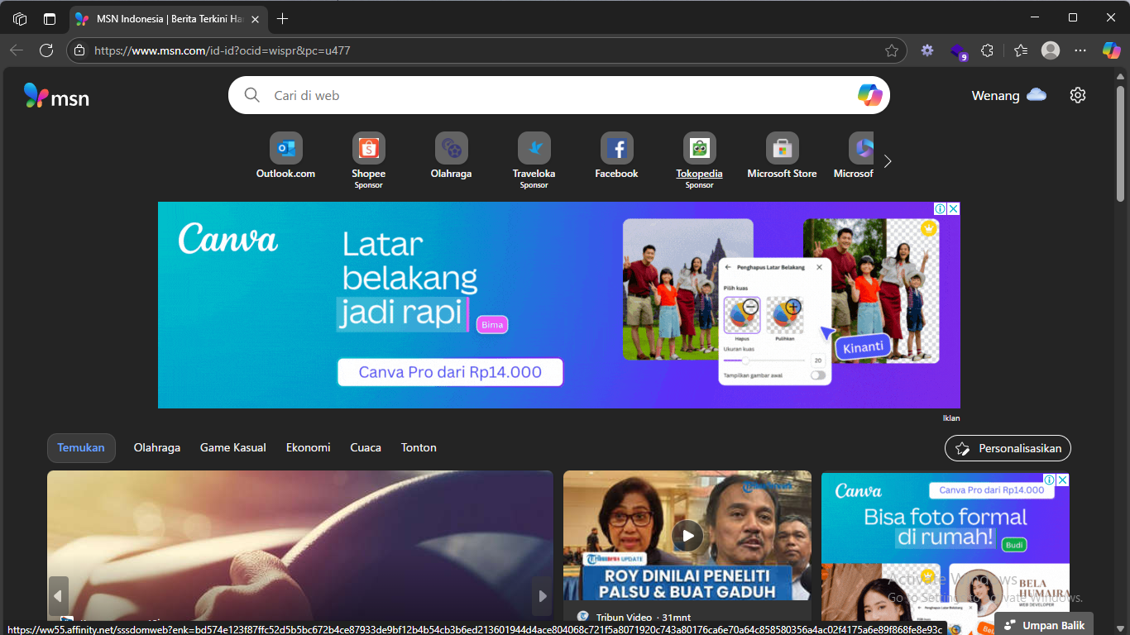Viewport: 1130px width, 635px height.
Task: Open the Extensions puzzle icon
Action: 987,50
